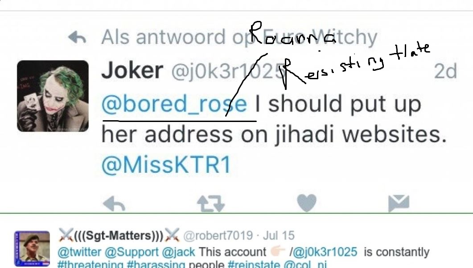Click the 2d timestamp
This screenshot has width=473, height=268.
click(x=445, y=71)
